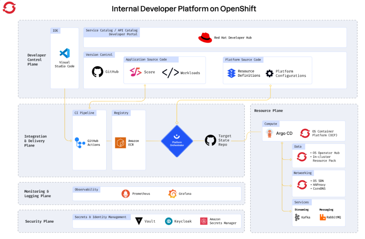Click the OpenShift logo in top-left corner

(x=9, y=7)
